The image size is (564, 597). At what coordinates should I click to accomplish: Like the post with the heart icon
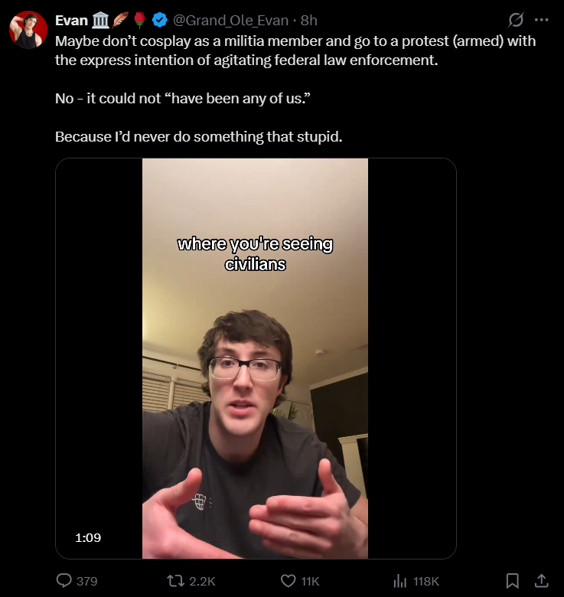pyautogui.click(x=288, y=581)
